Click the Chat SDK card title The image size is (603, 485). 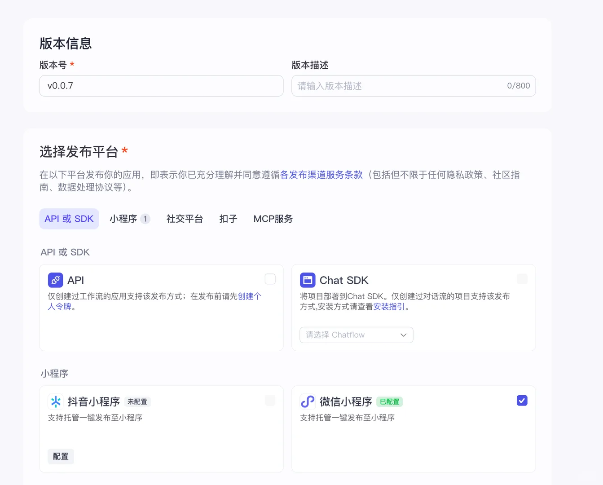tap(344, 280)
